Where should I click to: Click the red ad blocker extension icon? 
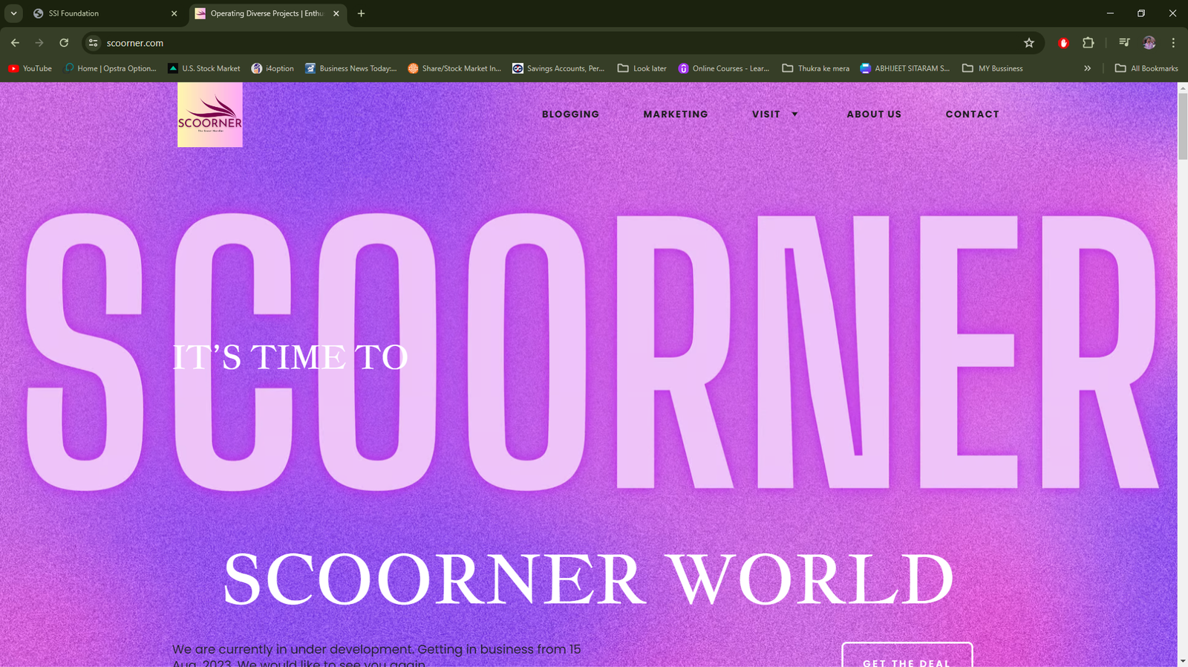coord(1063,43)
